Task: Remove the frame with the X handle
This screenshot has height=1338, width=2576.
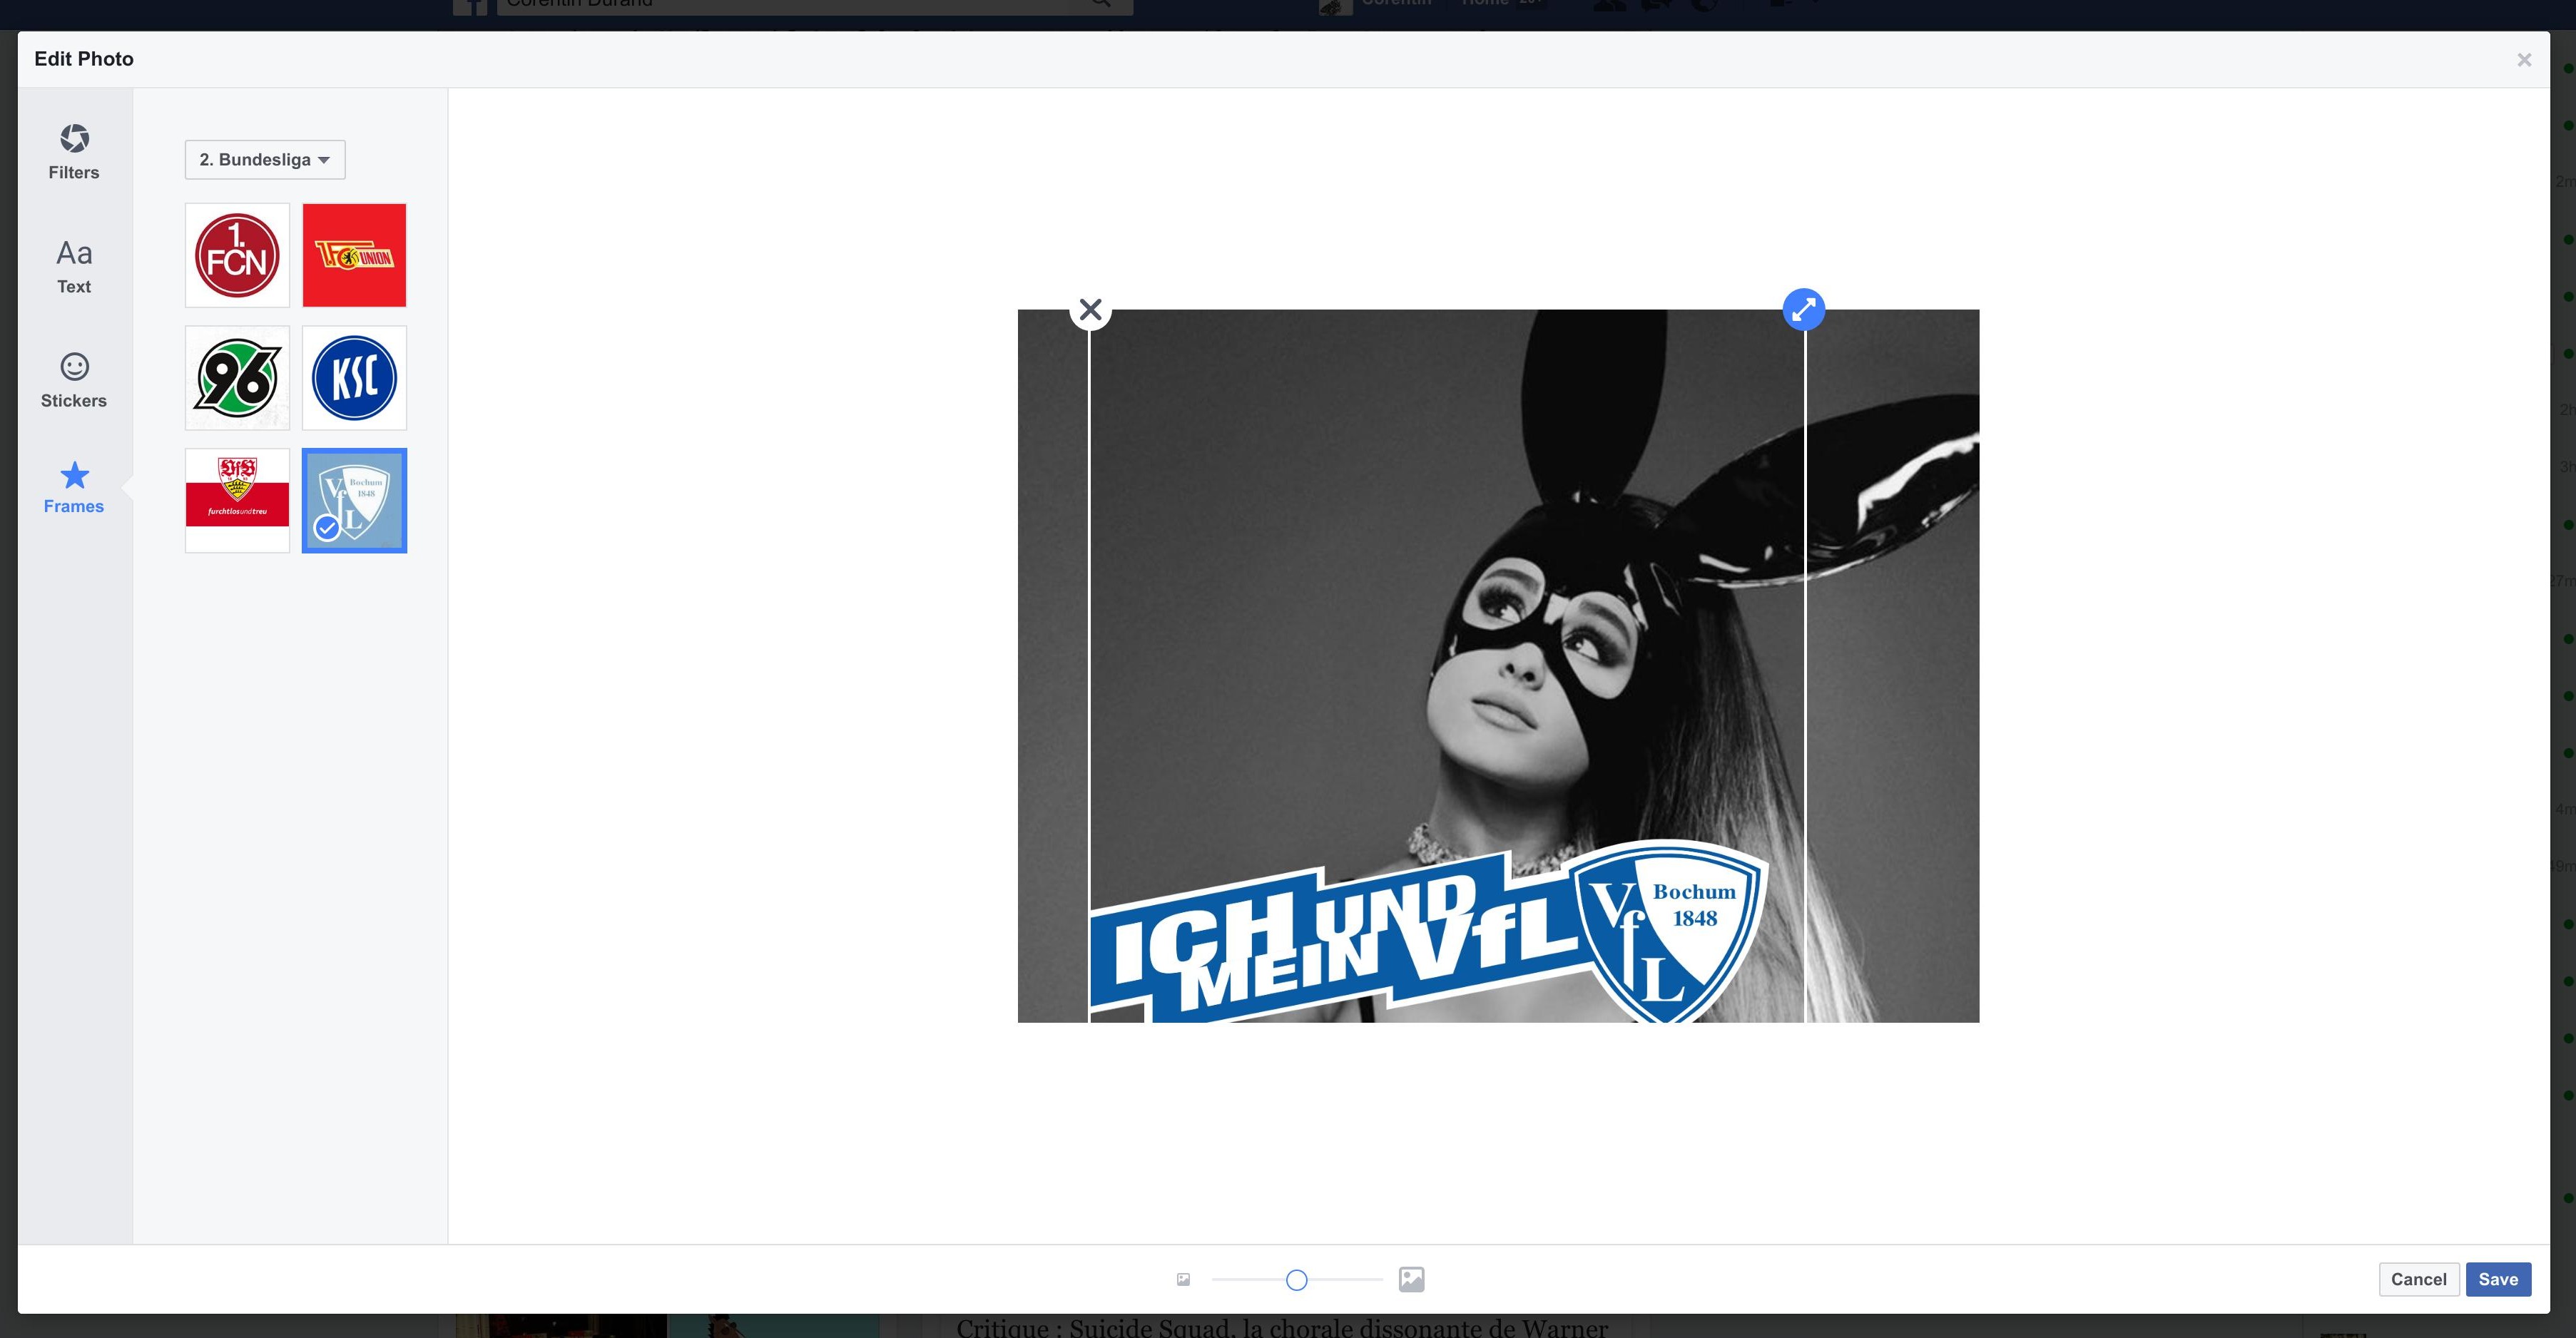Action: (1091, 310)
